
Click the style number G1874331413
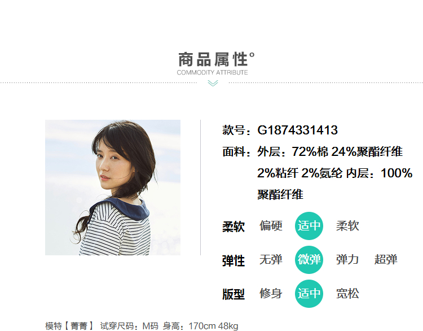click(298, 130)
